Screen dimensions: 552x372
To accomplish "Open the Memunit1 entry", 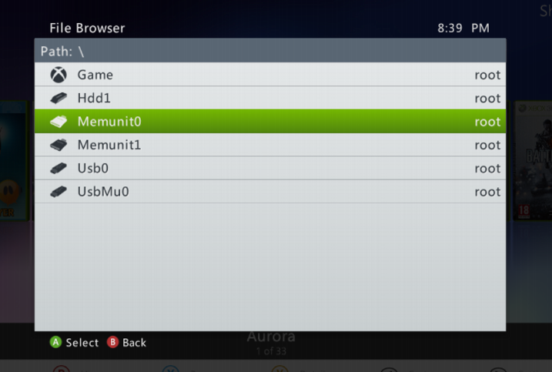I will [x=270, y=145].
